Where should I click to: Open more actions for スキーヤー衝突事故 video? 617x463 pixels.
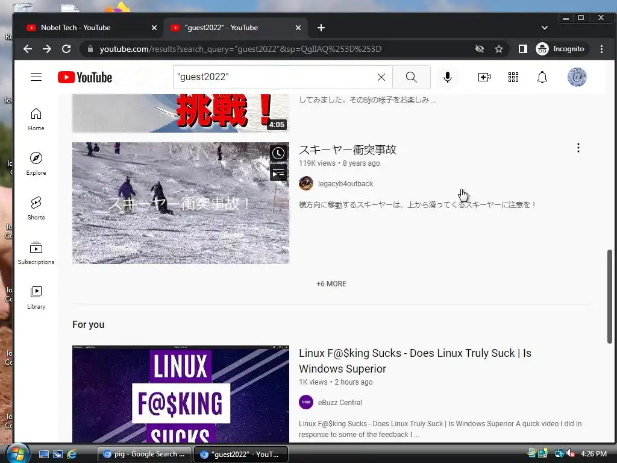click(x=578, y=148)
